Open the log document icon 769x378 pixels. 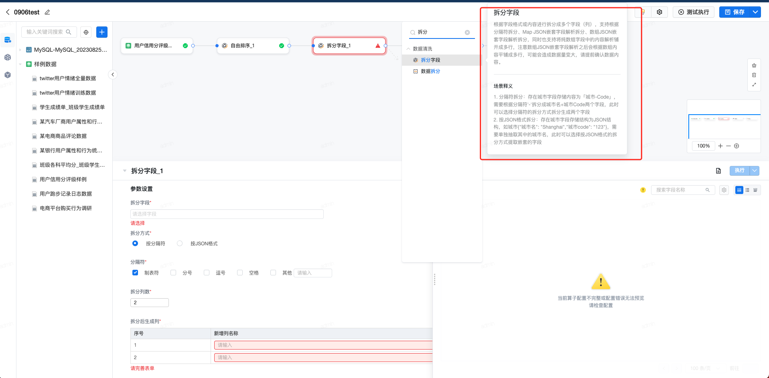718,171
